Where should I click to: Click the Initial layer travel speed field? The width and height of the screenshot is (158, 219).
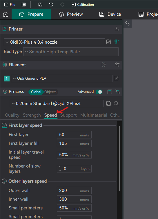pyautogui.click(x=74, y=155)
